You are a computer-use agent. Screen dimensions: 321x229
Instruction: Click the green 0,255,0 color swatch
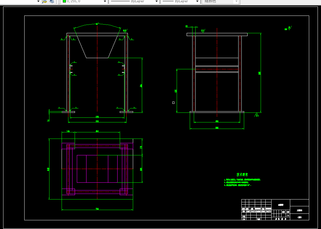(x=64, y=1)
